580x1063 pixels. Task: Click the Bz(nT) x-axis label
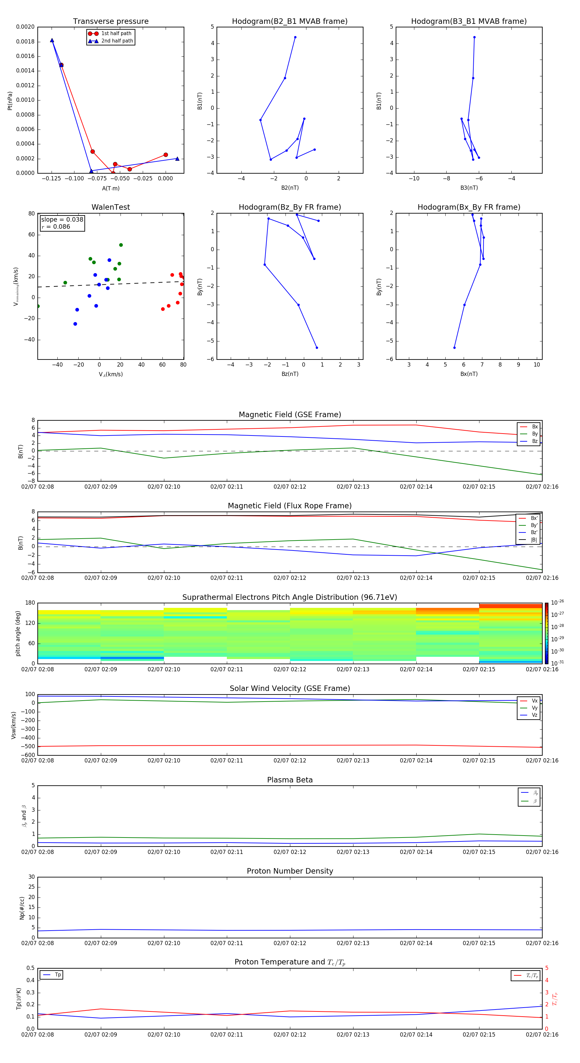[x=290, y=374]
